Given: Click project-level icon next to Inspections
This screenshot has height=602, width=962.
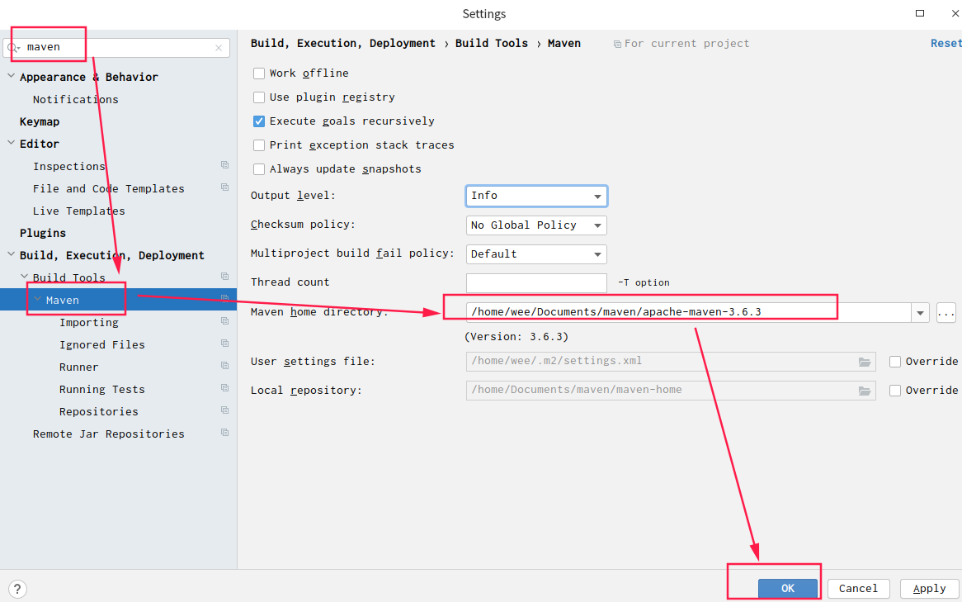Looking at the screenshot, I should point(224,165).
